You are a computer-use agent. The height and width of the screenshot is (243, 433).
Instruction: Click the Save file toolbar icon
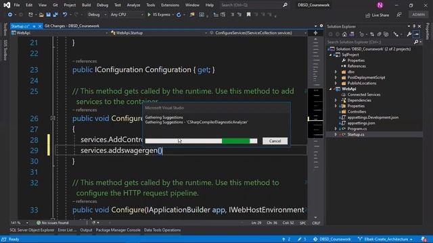(x=48, y=15)
